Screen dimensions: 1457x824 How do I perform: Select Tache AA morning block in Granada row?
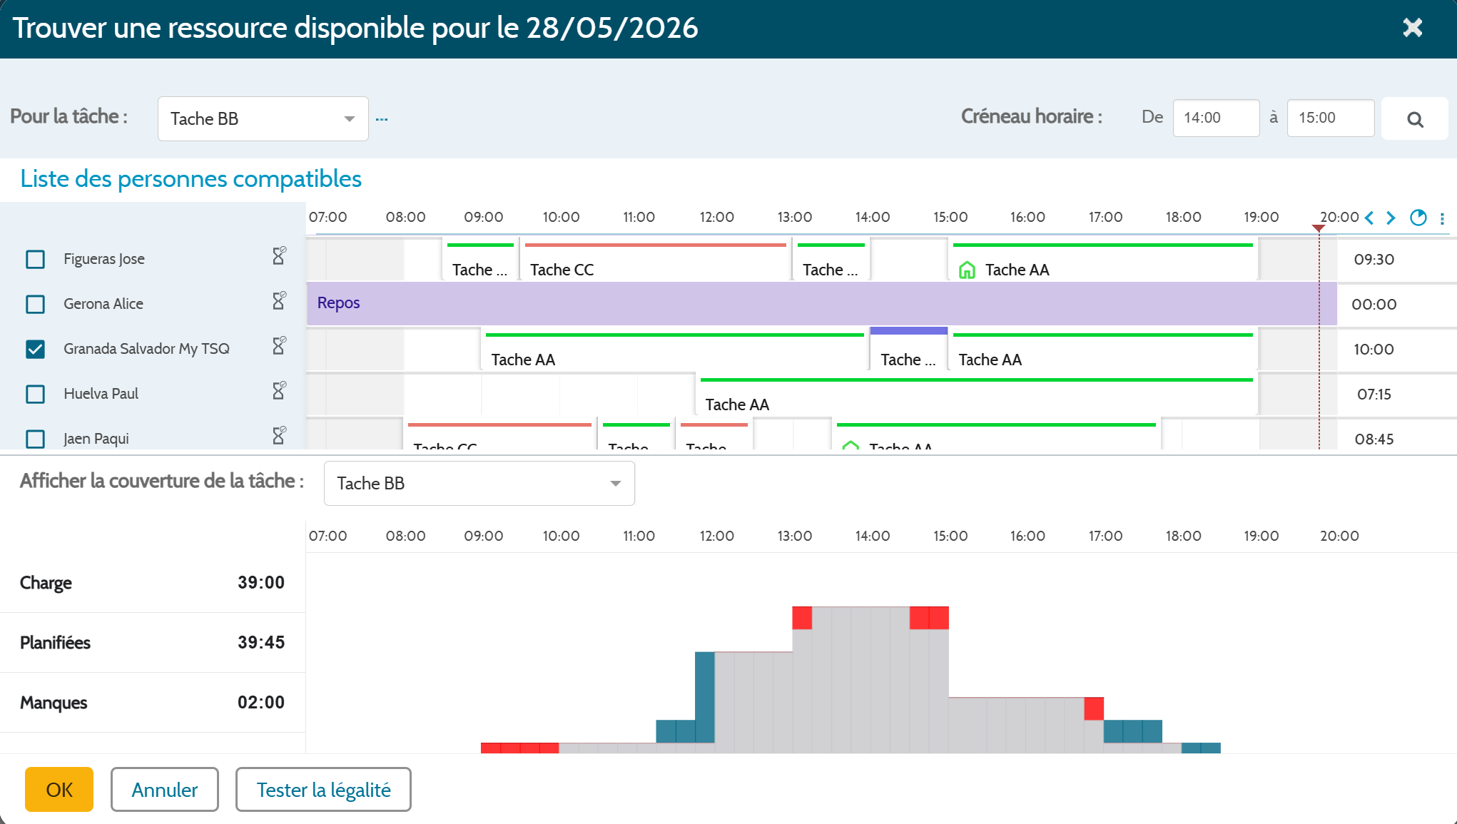coord(674,351)
